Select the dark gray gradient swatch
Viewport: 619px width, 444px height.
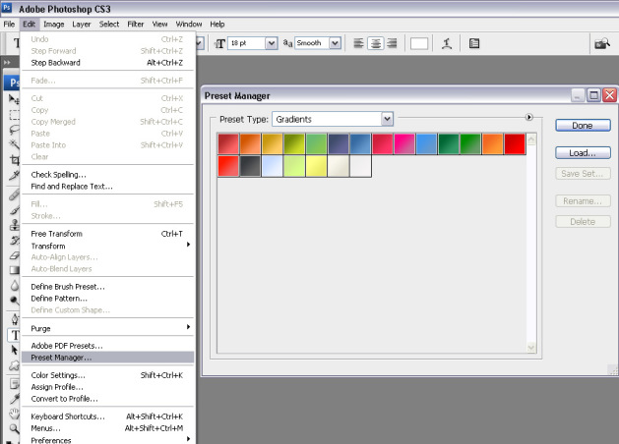click(x=250, y=166)
